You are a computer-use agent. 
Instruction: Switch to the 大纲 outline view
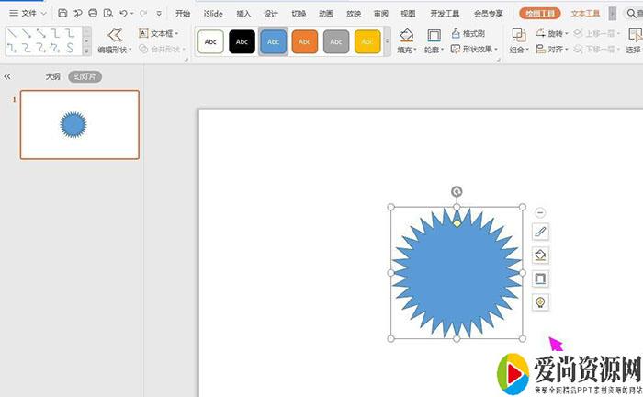click(52, 76)
